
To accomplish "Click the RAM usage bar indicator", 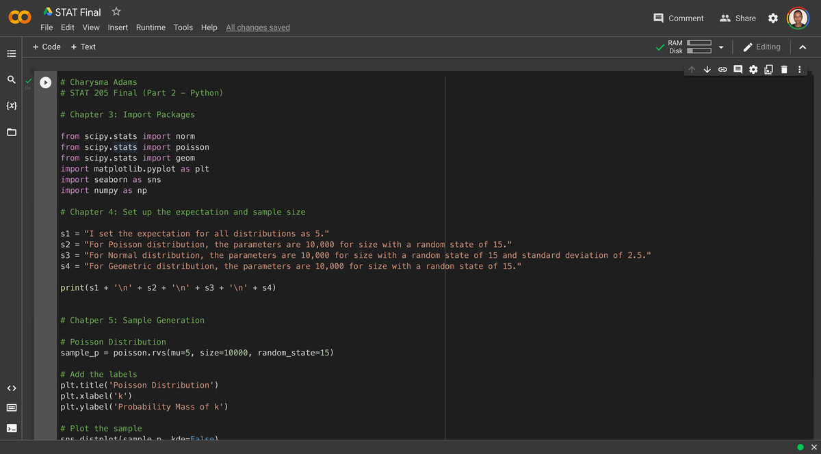I will point(699,43).
